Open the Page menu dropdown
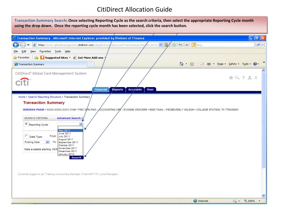This screenshot has height=211, width=281. point(221,64)
